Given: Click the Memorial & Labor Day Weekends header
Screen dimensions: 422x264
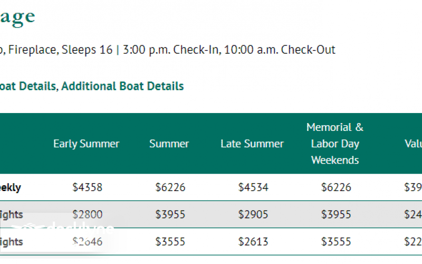Looking at the screenshot, I should [335, 144].
